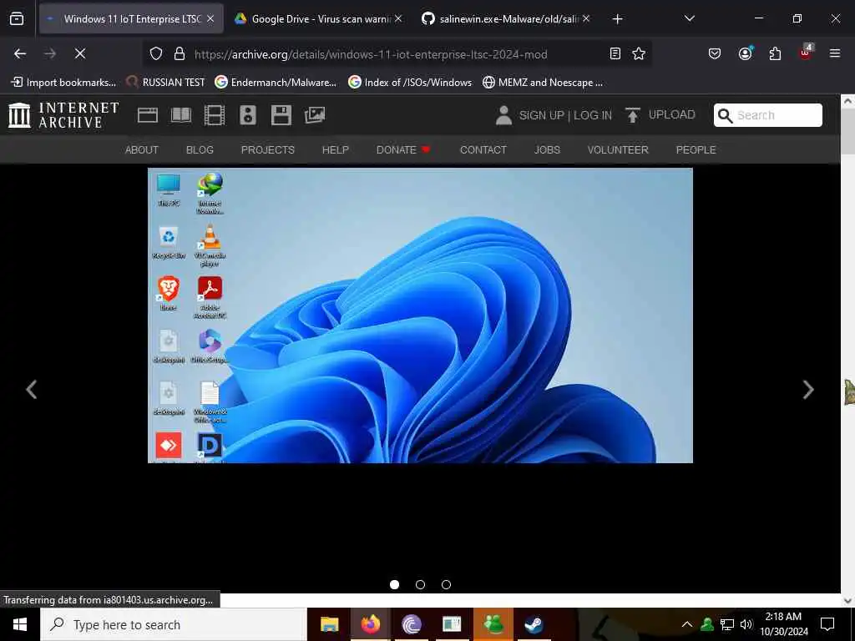Click the Internet Archive logo
This screenshot has width=855, height=641.
(63, 115)
